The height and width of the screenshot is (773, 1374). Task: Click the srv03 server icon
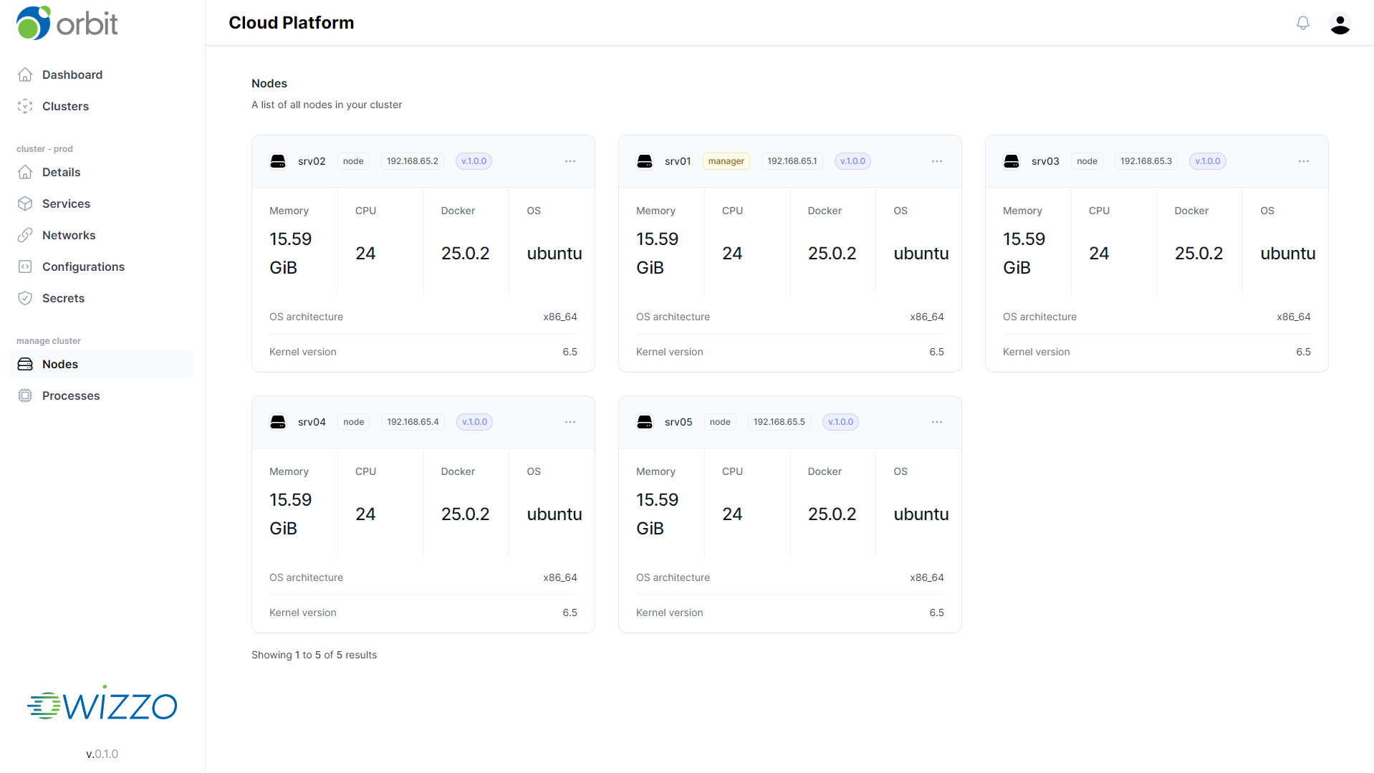[x=1012, y=161]
